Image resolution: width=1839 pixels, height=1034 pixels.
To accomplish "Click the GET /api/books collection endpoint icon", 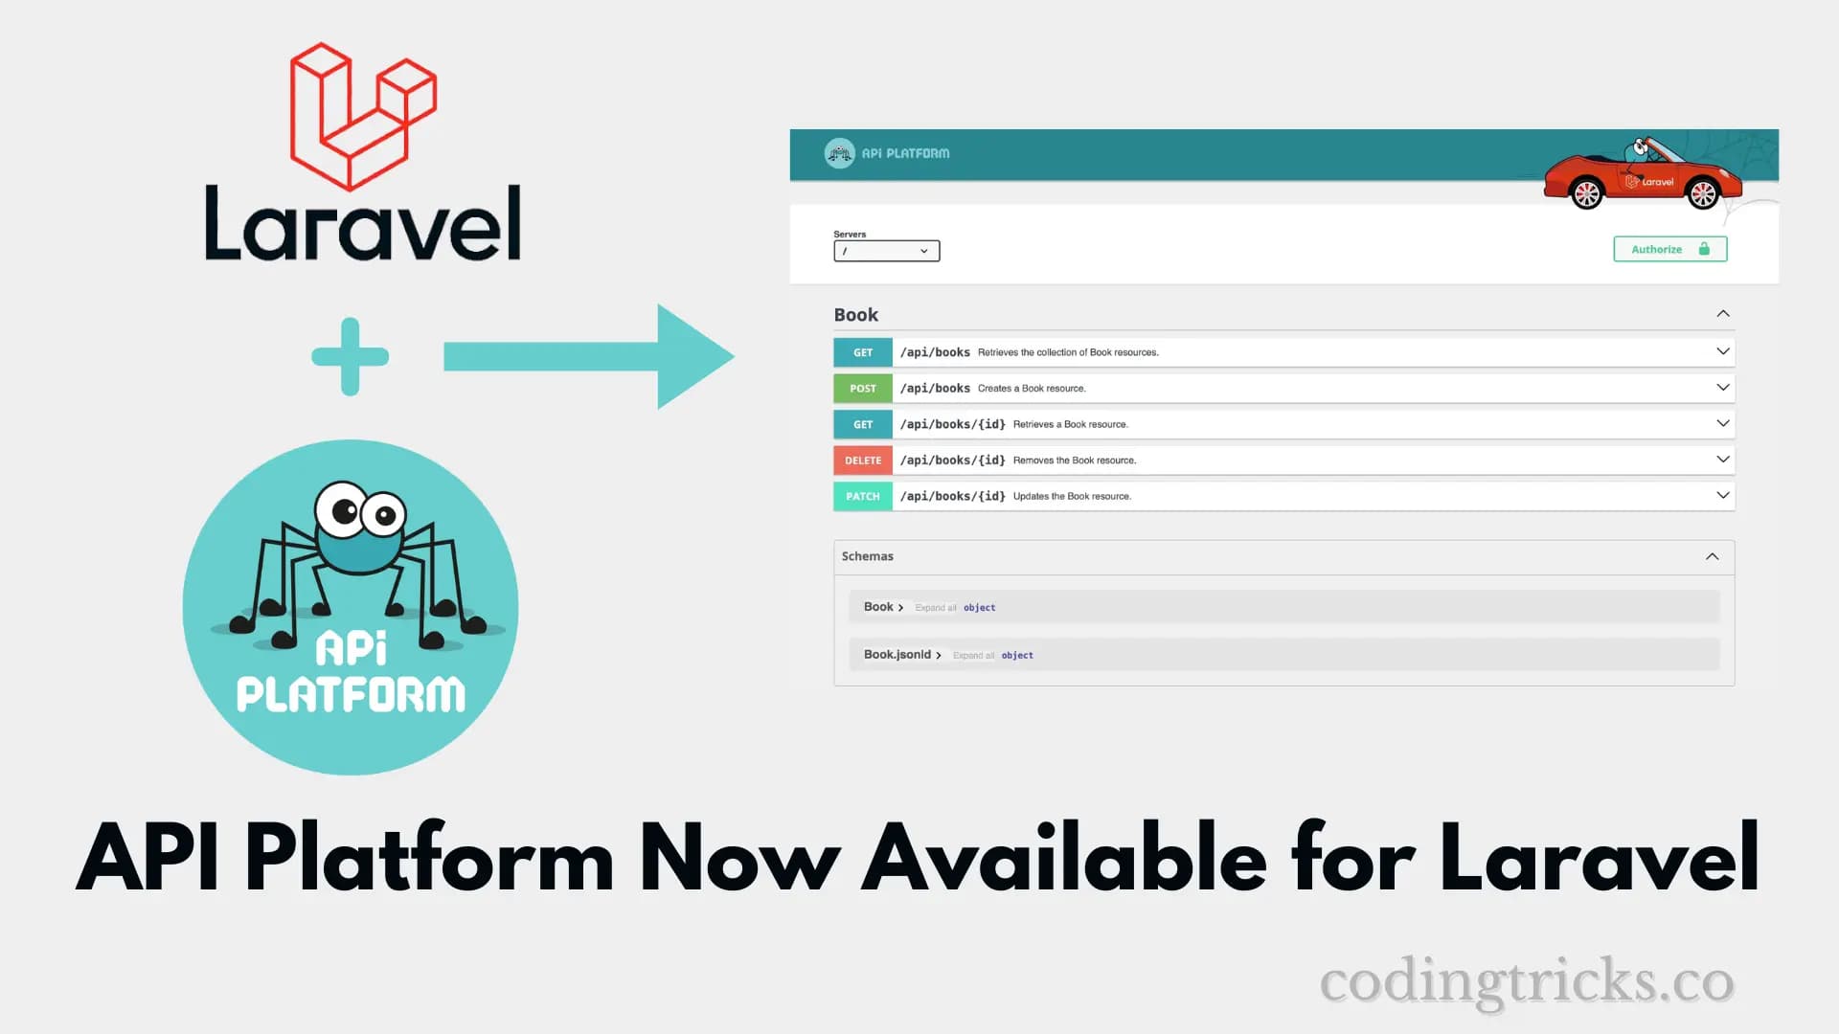I will pyautogui.click(x=863, y=351).
